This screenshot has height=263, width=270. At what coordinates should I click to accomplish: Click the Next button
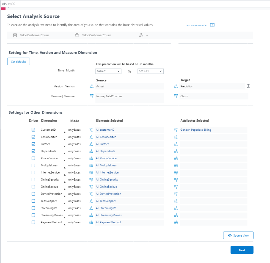coord(242,250)
